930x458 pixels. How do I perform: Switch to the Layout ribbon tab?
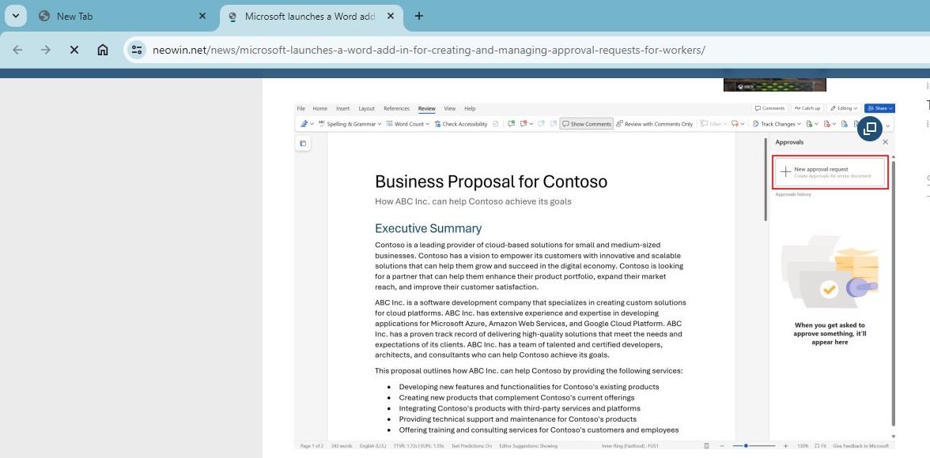[x=367, y=108]
